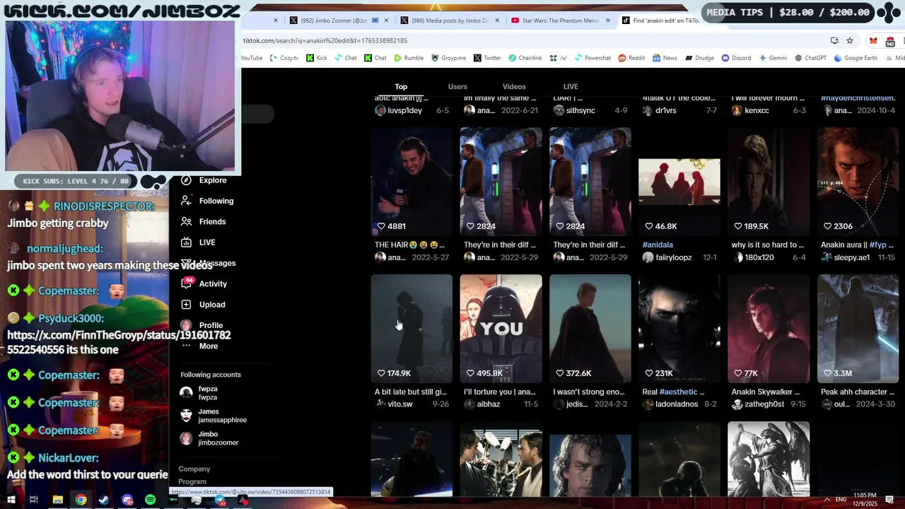Switch to the LIVE search results tab
This screenshot has height=509, width=905.
571,87
